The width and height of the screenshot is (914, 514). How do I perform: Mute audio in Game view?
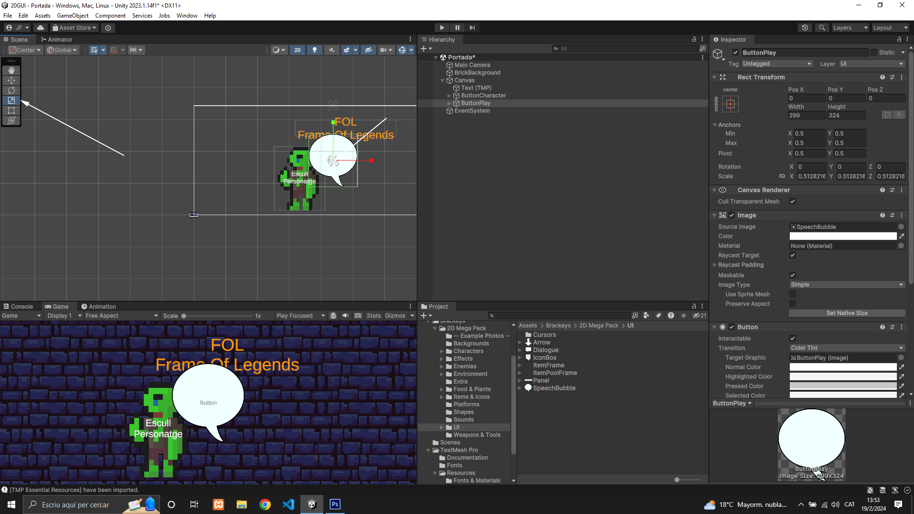point(346,316)
